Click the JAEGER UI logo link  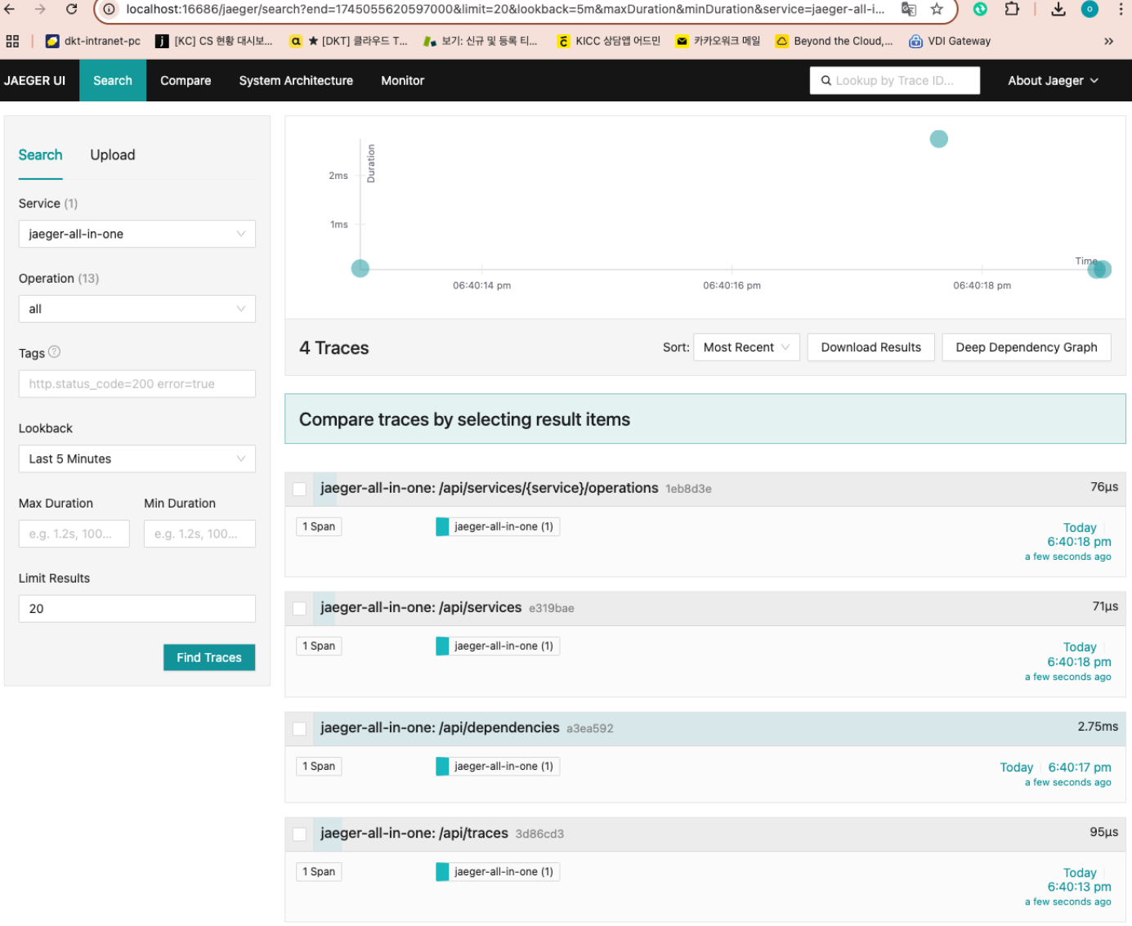click(34, 81)
